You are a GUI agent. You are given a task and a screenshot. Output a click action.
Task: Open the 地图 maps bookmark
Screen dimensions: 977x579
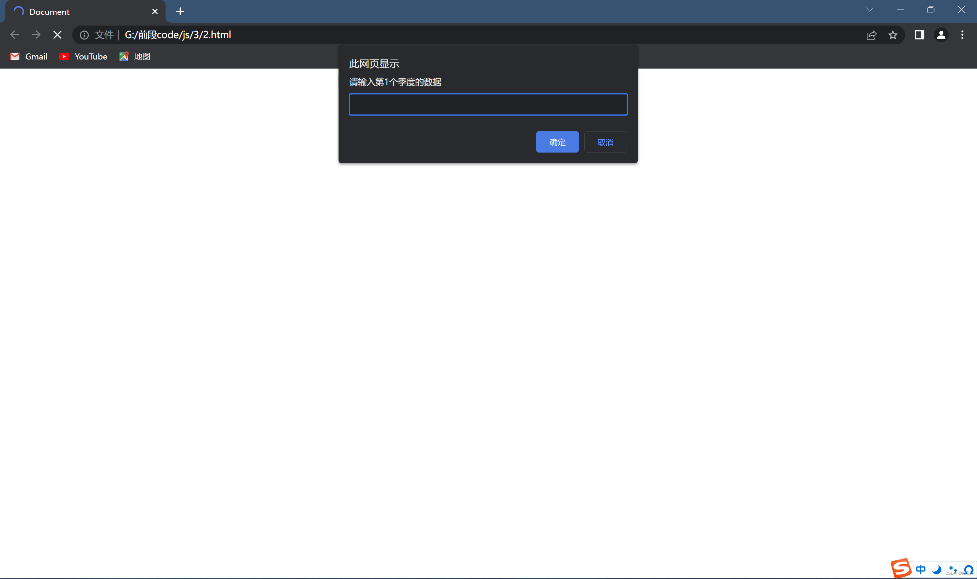[x=135, y=56]
